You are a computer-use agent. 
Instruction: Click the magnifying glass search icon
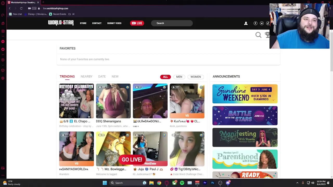pyautogui.click(x=258, y=35)
